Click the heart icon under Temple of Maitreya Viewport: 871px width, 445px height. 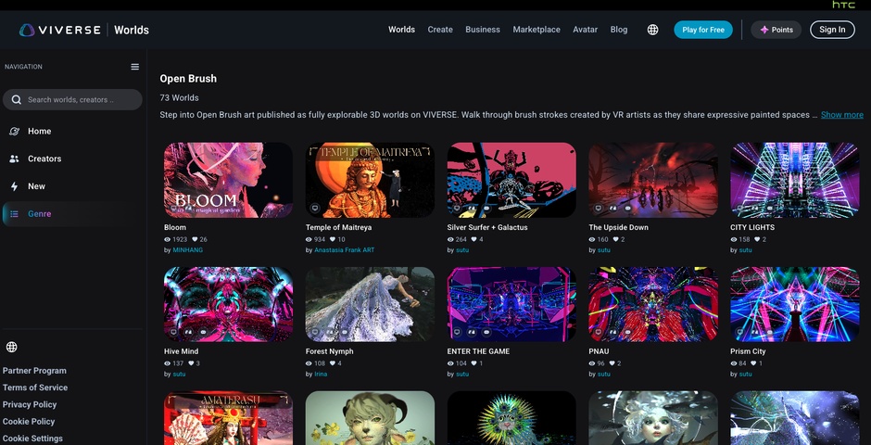pos(332,239)
